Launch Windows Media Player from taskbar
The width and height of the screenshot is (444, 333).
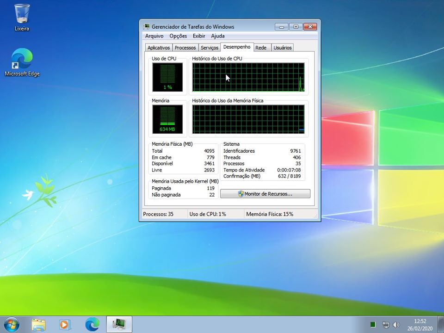click(65, 325)
